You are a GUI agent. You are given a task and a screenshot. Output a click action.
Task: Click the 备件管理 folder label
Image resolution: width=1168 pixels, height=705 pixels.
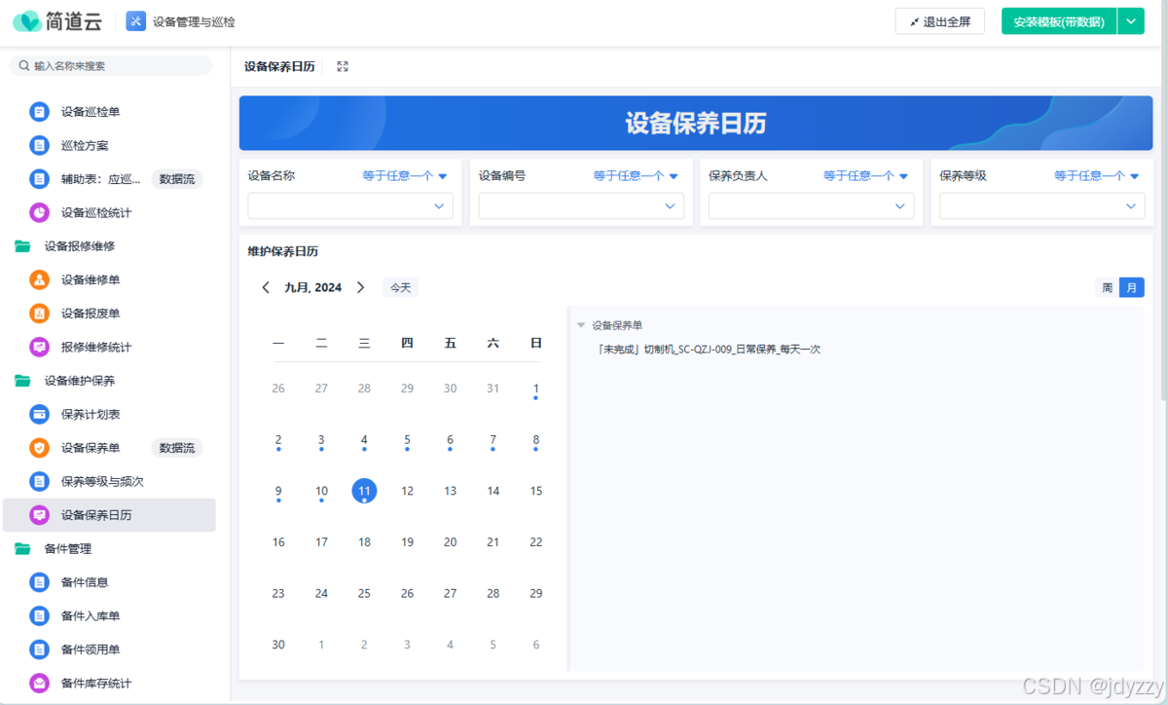(x=68, y=549)
